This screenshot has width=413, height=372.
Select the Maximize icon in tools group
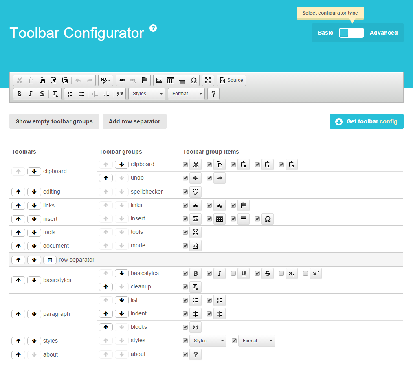click(x=196, y=232)
